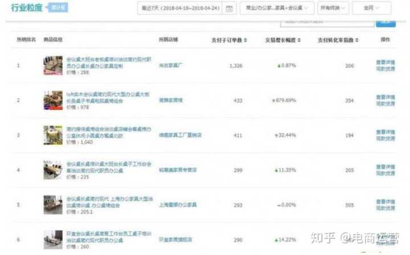Click 同款货源 for the rank 1 product

386,69
